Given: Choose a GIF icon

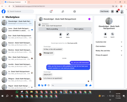Looking at the screenshot, I should pos(49,85).
